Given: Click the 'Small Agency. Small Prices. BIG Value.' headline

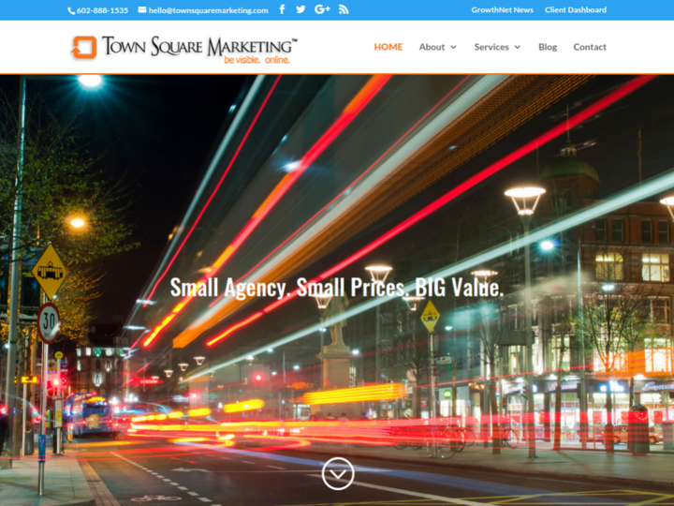Looking at the screenshot, I should [337, 288].
